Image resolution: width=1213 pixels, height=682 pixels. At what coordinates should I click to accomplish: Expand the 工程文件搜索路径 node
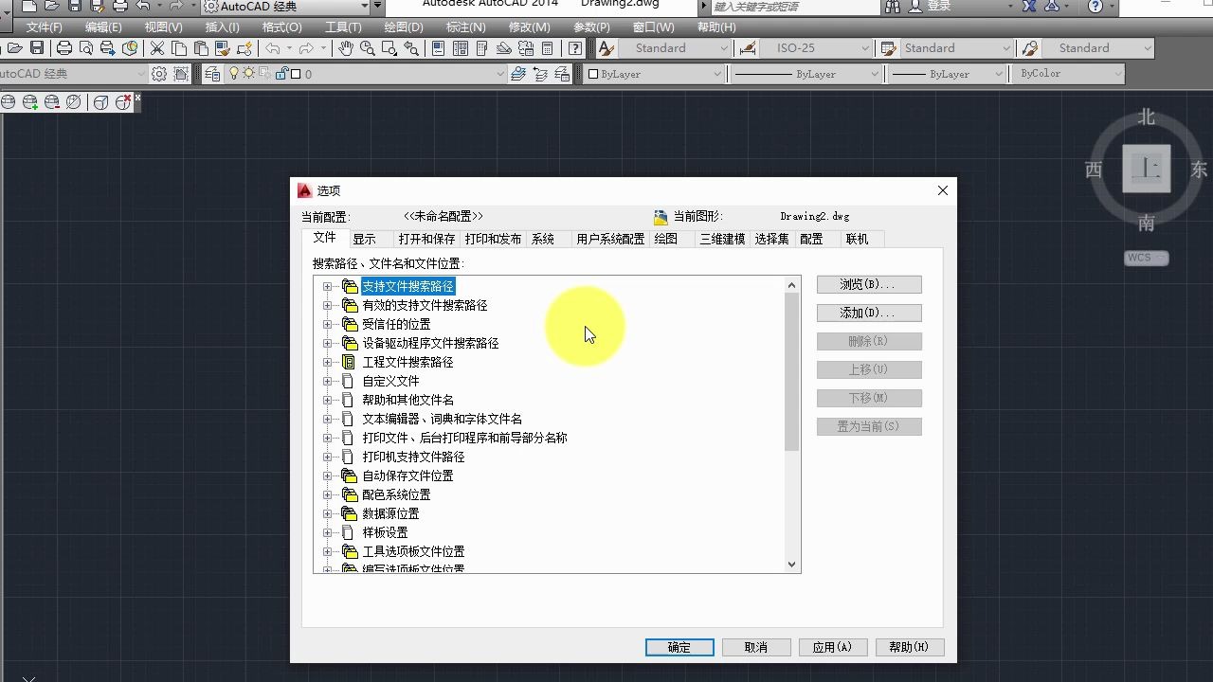pyautogui.click(x=328, y=362)
